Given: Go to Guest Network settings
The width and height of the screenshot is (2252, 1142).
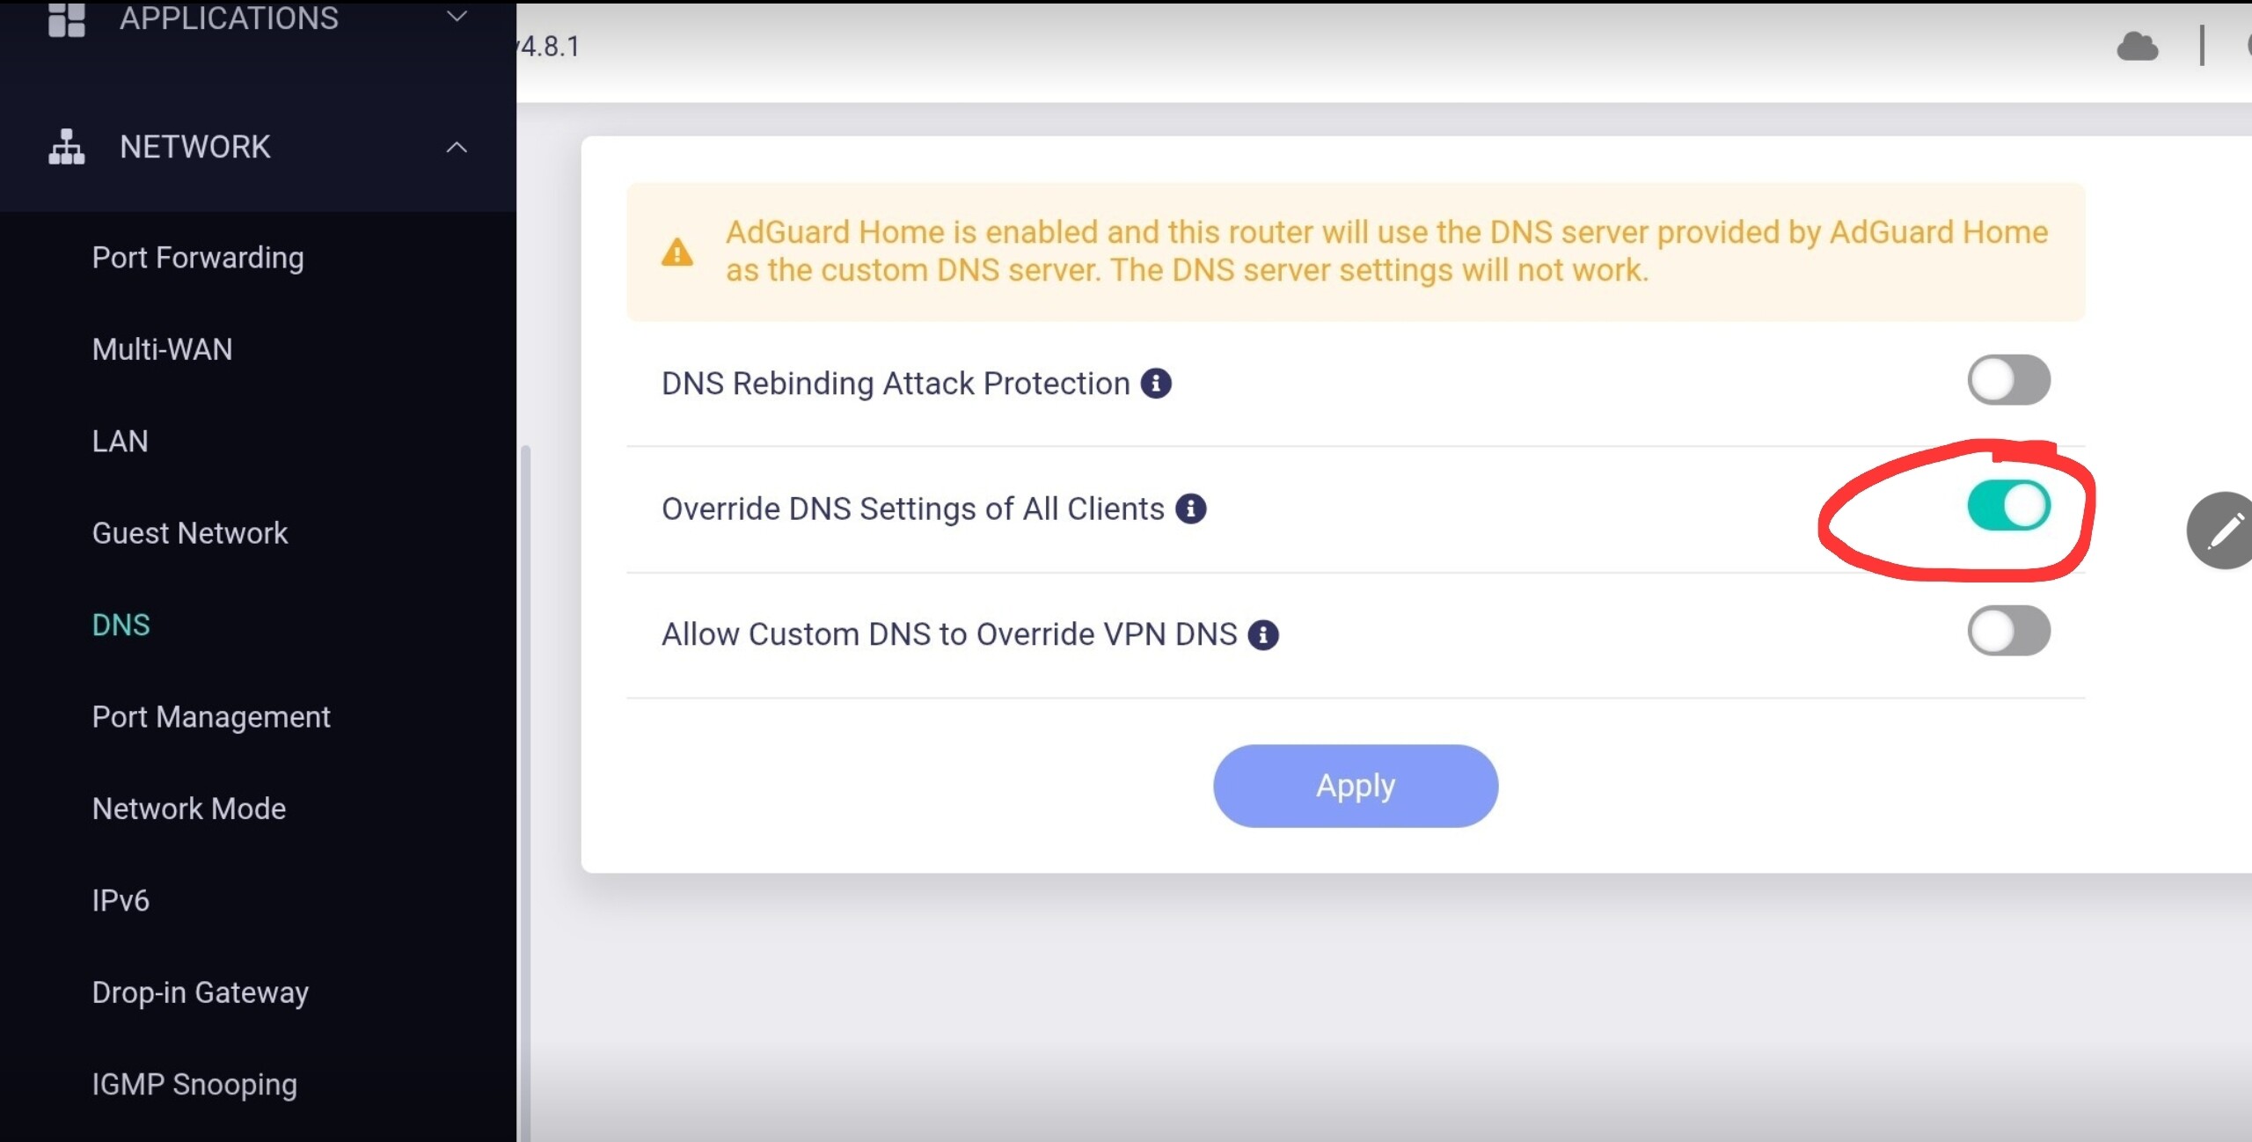Looking at the screenshot, I should [190, 533].
